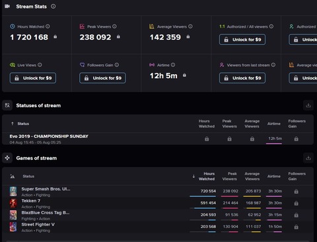Viewport: 317px width, 242px height.
Task: Click info icon next to Stream Stats
Action: pyautogui.click(x=53, y=7)
